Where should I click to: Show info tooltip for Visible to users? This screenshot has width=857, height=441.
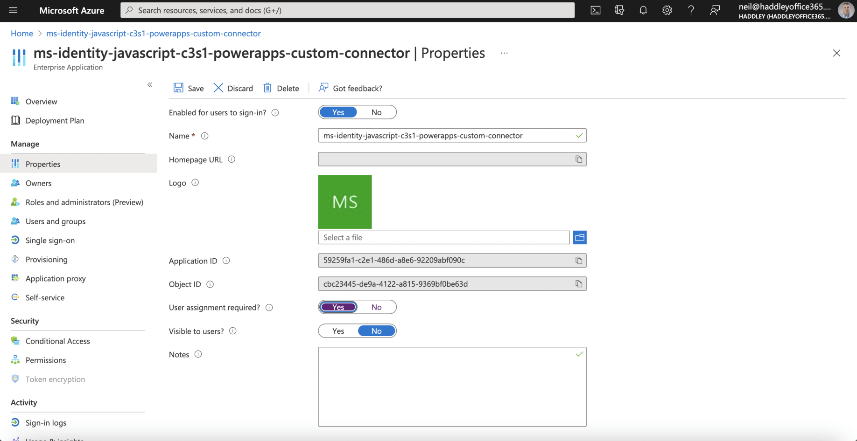(x=233, y=331)
